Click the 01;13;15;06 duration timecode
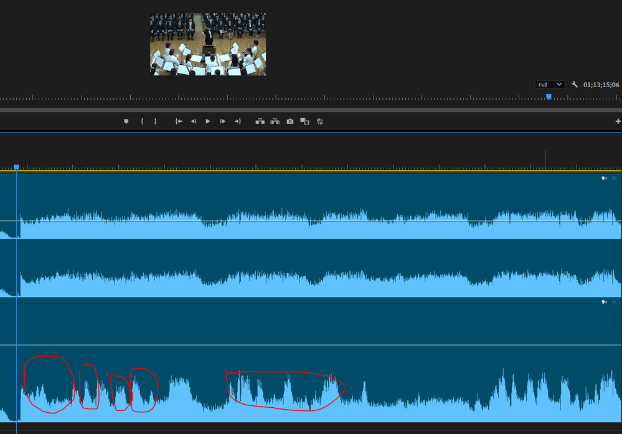622x434 pixels. (x=601, y=85)
